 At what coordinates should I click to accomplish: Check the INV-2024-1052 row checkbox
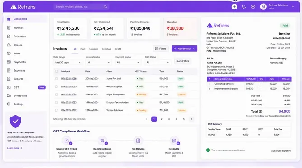56,110
